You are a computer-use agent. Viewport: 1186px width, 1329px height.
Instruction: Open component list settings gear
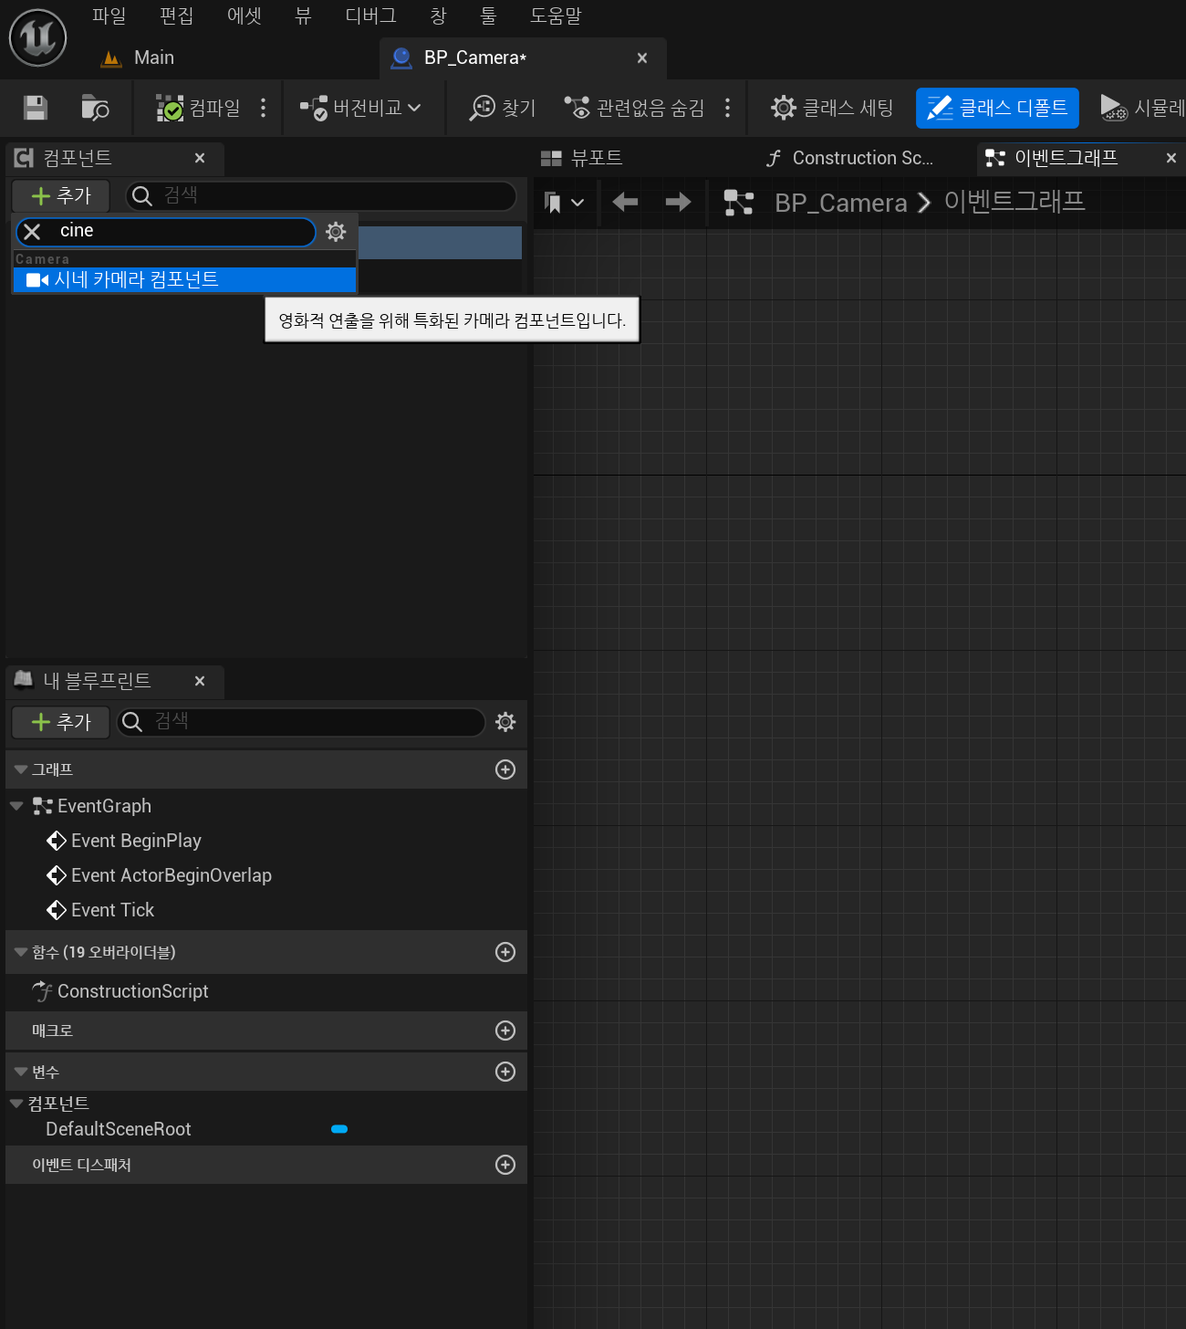coord(336,232)
